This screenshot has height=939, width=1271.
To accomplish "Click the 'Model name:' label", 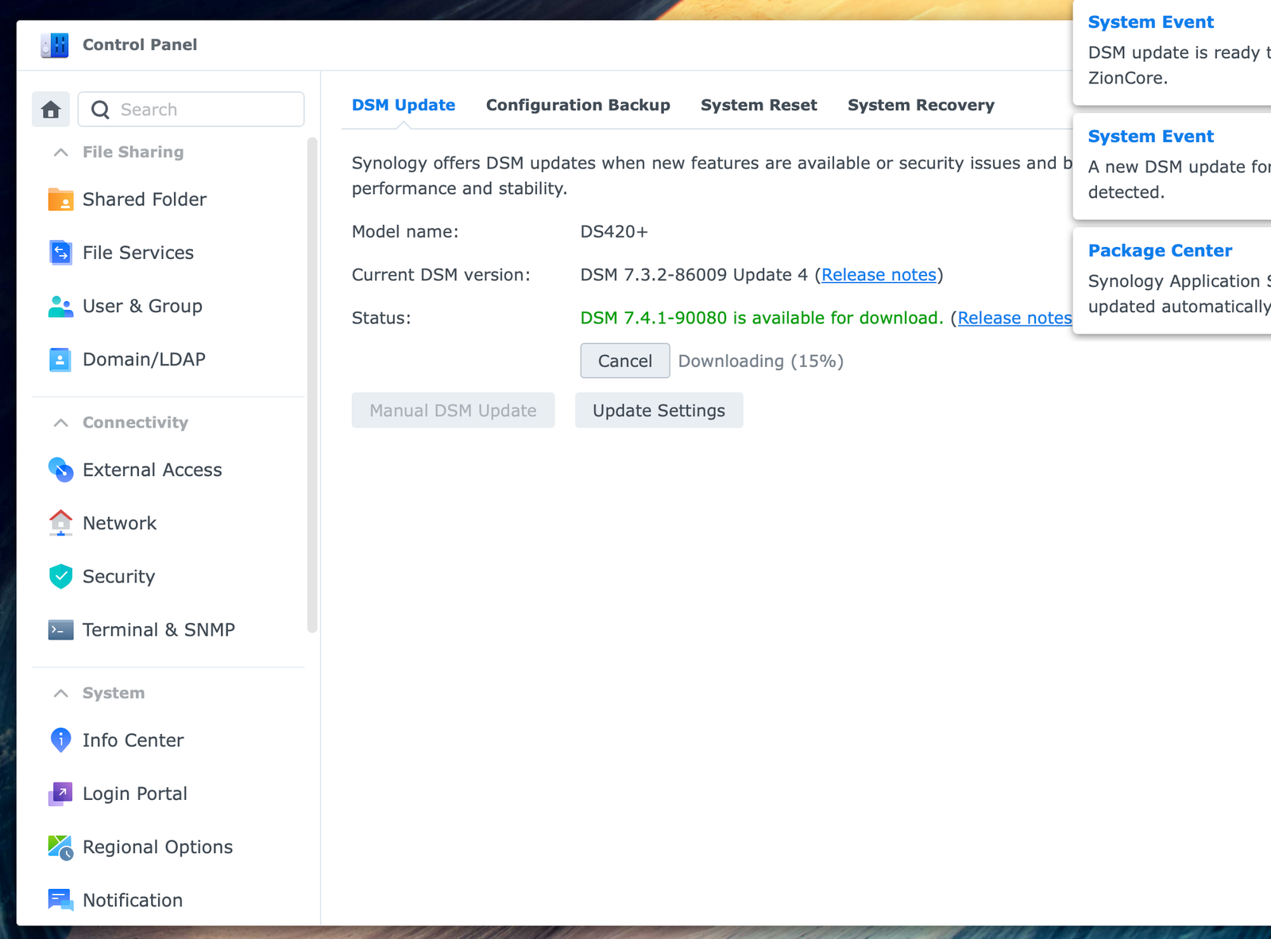I will [x=405, y=231].
